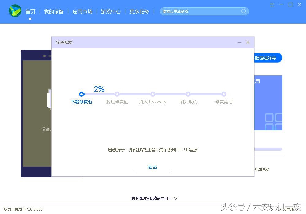Select the 解压修复包 step circle

point(117,94)
